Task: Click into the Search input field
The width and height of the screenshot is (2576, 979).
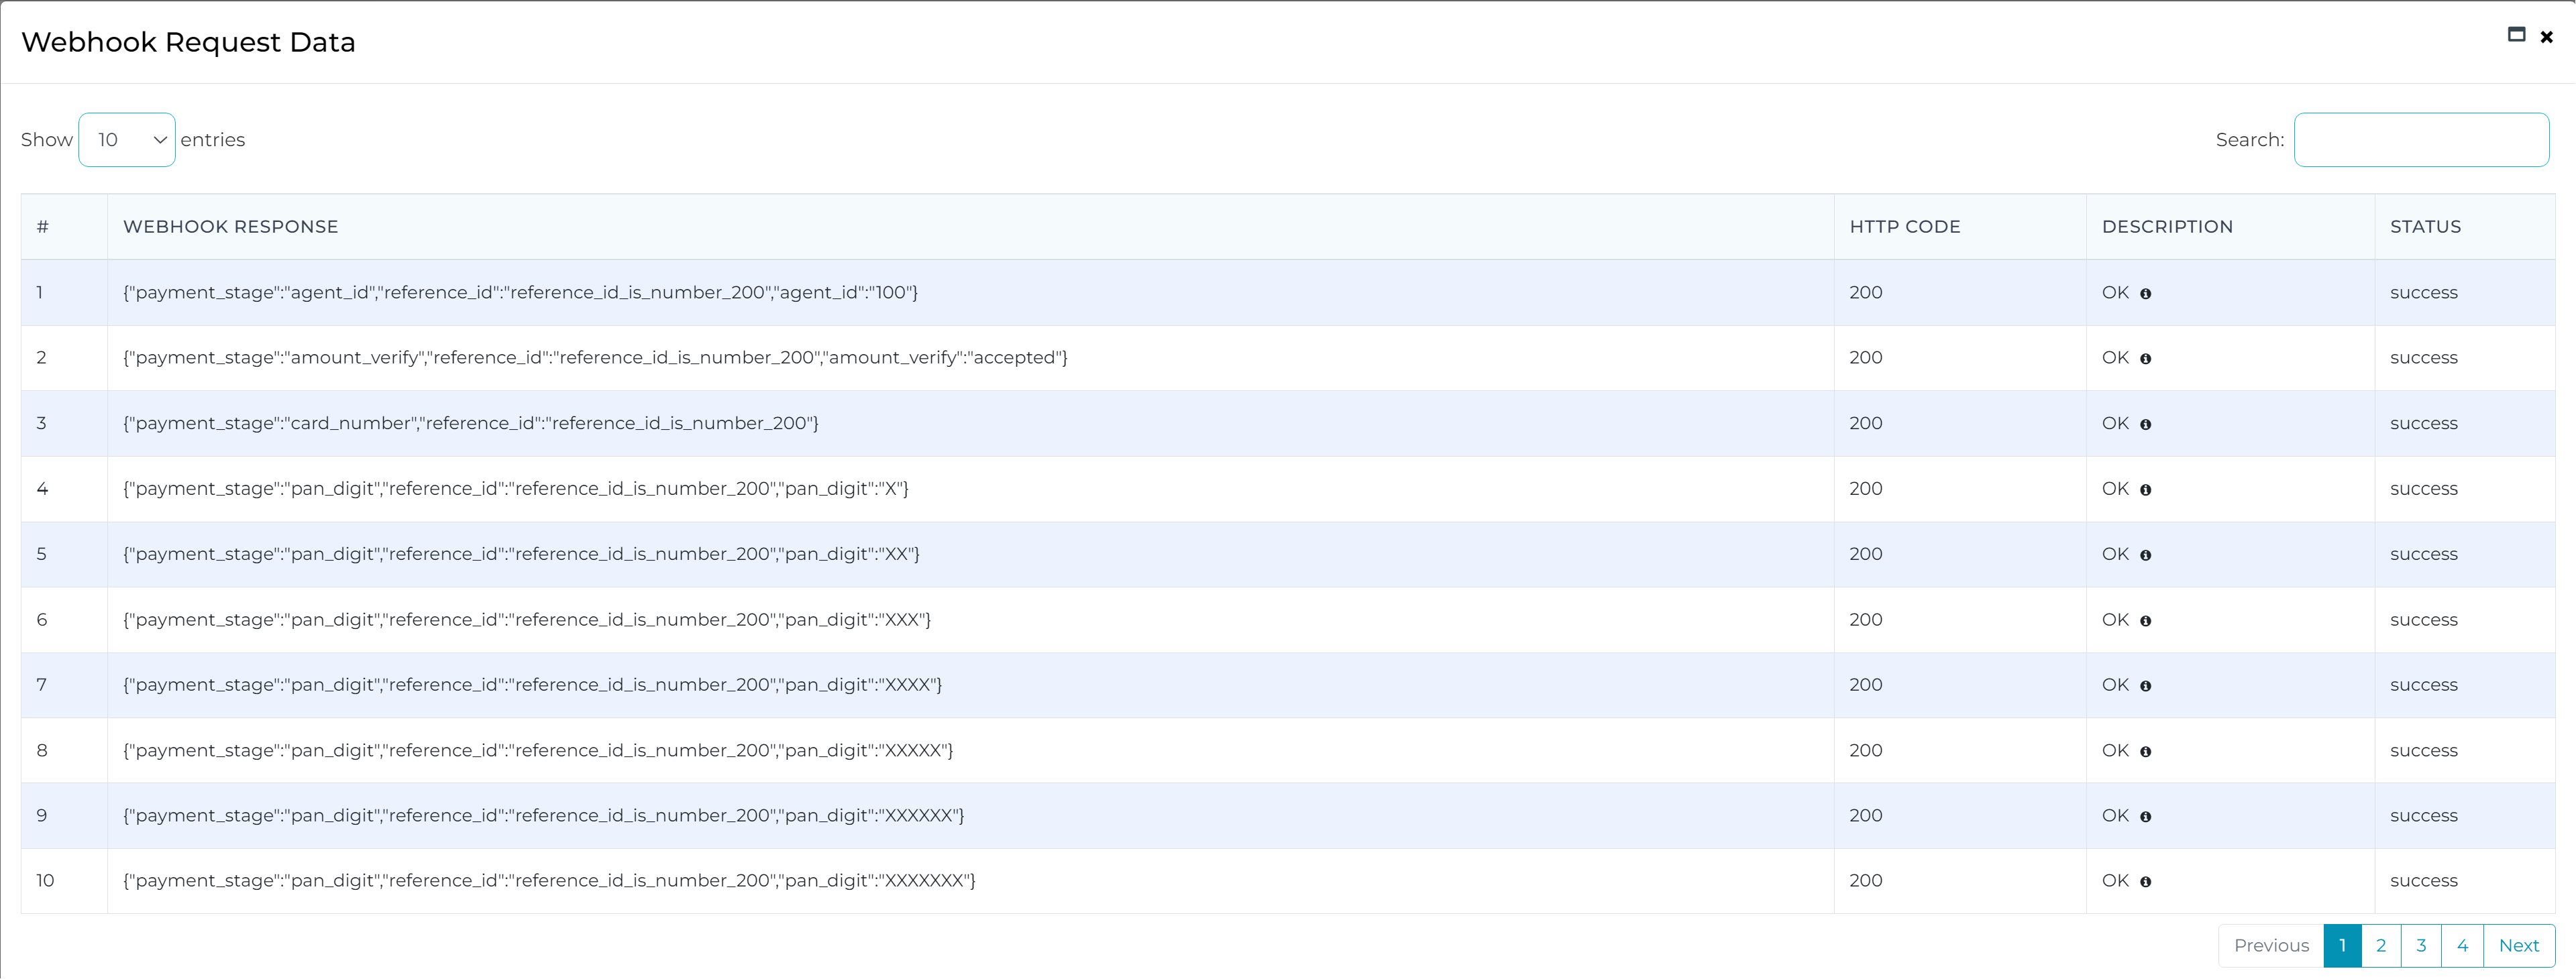Action: click(2421, 140)
